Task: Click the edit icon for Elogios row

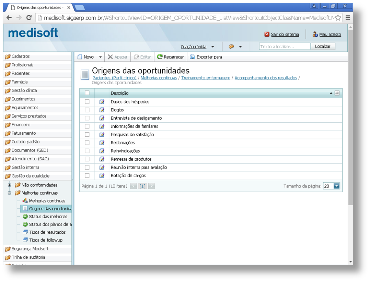Action: point(102,110)
